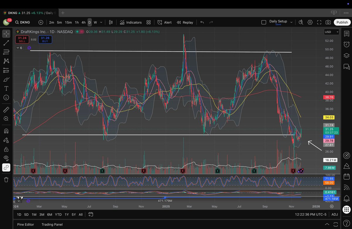Click the blue 31.26 BUY button

45,40
